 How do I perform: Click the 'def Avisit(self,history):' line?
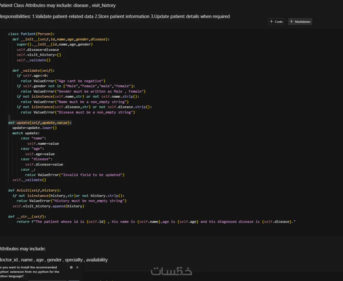(35, 190)
